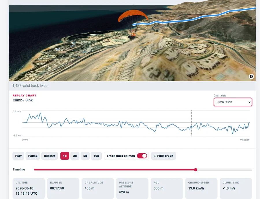This screenshot has height=199, width=260.
Task: Click the -3.5 m/s axis label
Action: pos(17,136)
